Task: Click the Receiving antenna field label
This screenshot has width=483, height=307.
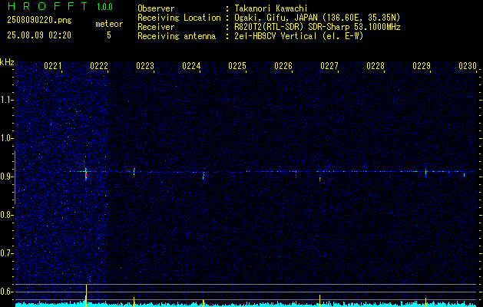Action: (x=177, y=36)
